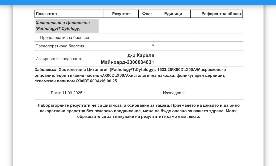Click the indented Предоперативна биопсия row label

click(x=64, y=38)
